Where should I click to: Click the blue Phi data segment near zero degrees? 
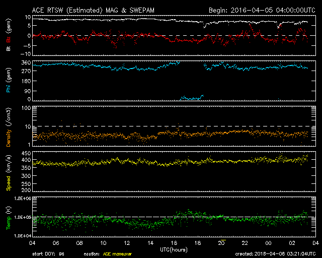[x=192, y=98]
